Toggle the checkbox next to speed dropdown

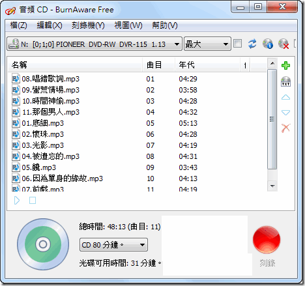[x=237, y=44]
